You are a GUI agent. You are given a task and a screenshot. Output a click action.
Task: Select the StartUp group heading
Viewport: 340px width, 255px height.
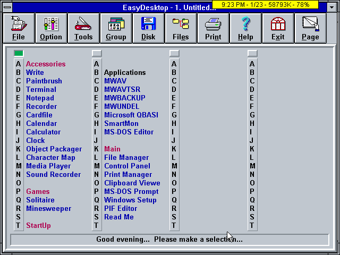click(39, 225)
